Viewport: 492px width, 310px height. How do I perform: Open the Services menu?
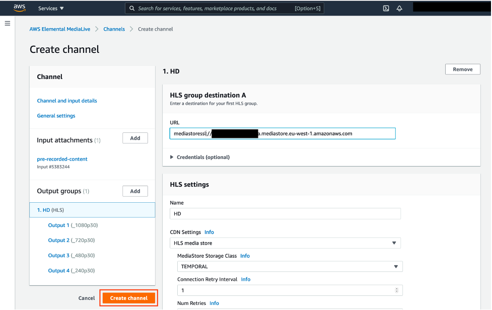(x=50, y=8)
